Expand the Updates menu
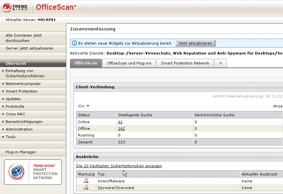Image resolution: width=283 pixels, height=194 pixels. click(x=3, y=99)
